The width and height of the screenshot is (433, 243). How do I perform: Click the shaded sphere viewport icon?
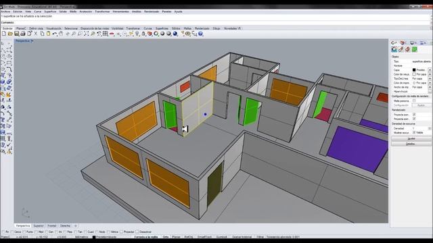pyautogui.click(x=162, y=34)
